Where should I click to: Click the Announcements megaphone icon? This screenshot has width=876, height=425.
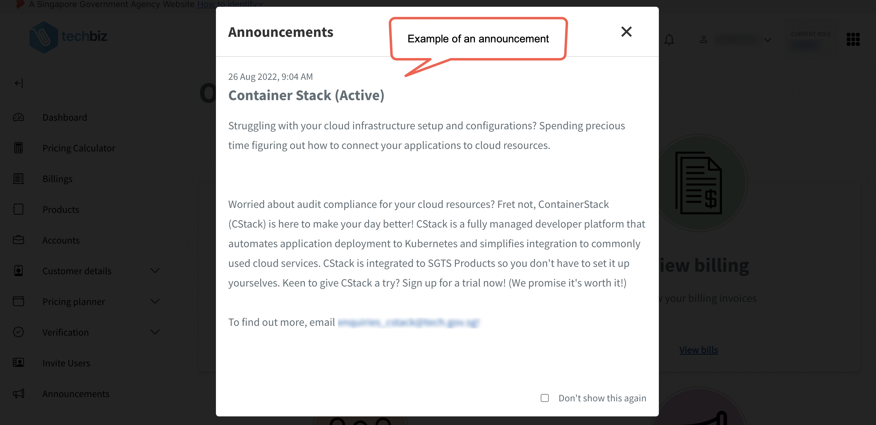[x=19, y=393]
